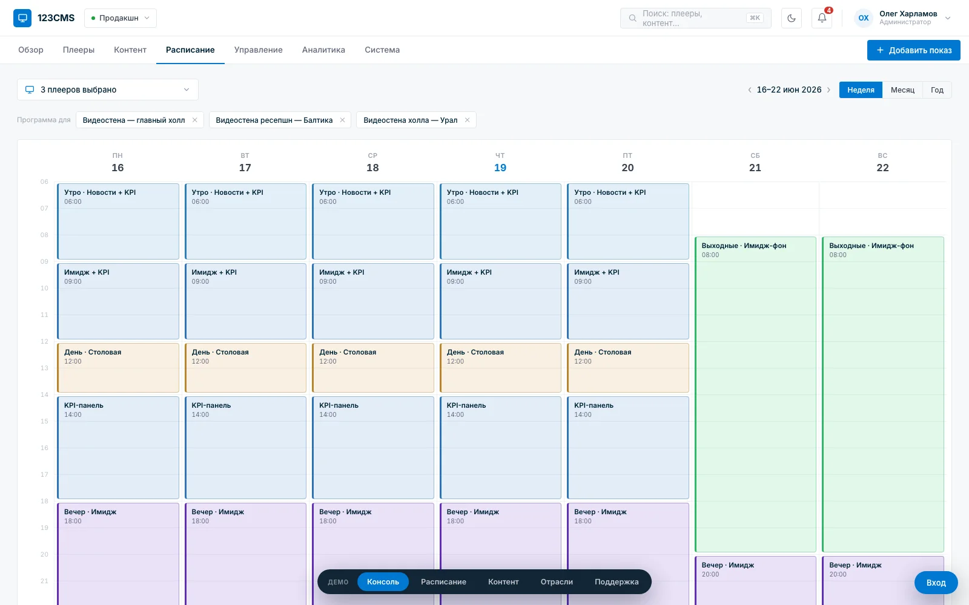Open the Управление tab
Viewport: 969px width, 605px height.
(x=259, y=50)
